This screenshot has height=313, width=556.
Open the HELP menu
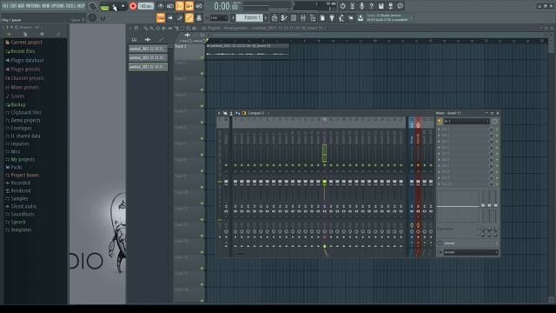click(81, 6)
